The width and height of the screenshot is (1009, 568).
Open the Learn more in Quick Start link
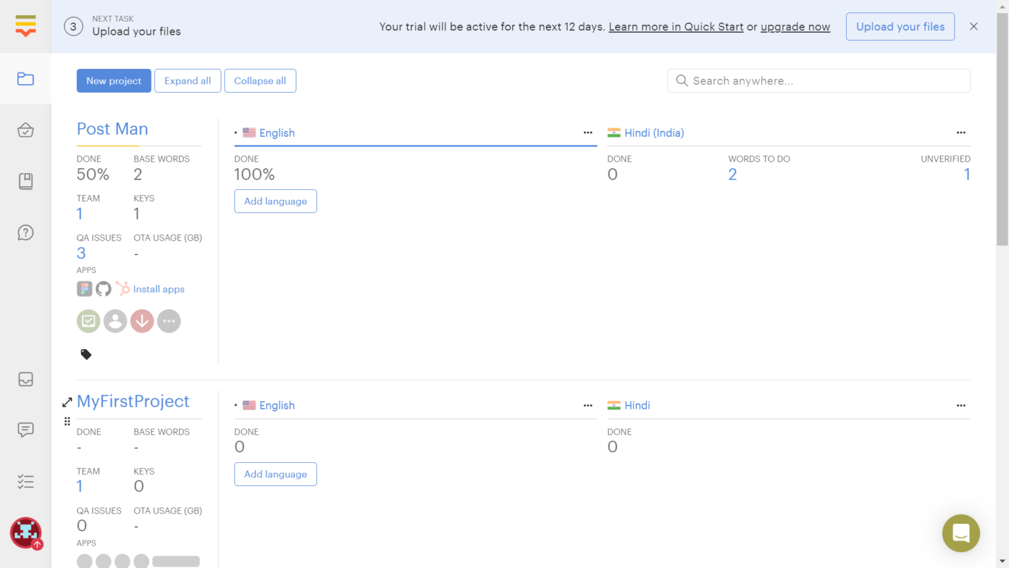(676, 27)
